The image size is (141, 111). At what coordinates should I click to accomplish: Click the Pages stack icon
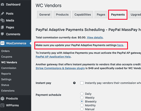[2, 27]
